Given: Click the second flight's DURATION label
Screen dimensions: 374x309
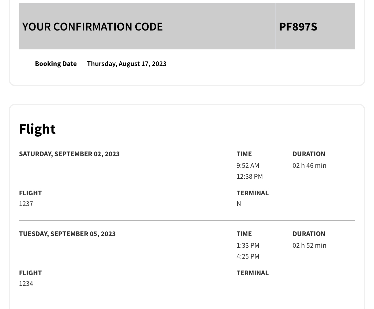Looking at the screenshot, I should (309, 234).
